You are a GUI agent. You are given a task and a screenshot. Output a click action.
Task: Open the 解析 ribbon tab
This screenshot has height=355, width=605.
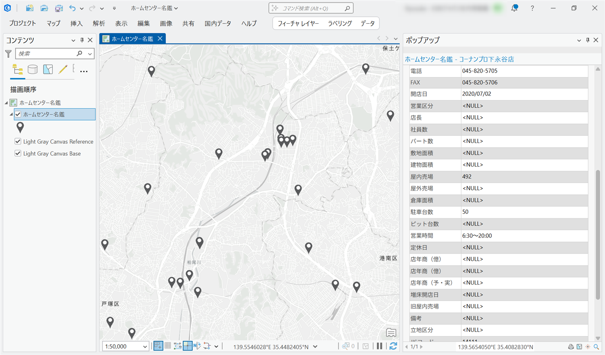99,23
